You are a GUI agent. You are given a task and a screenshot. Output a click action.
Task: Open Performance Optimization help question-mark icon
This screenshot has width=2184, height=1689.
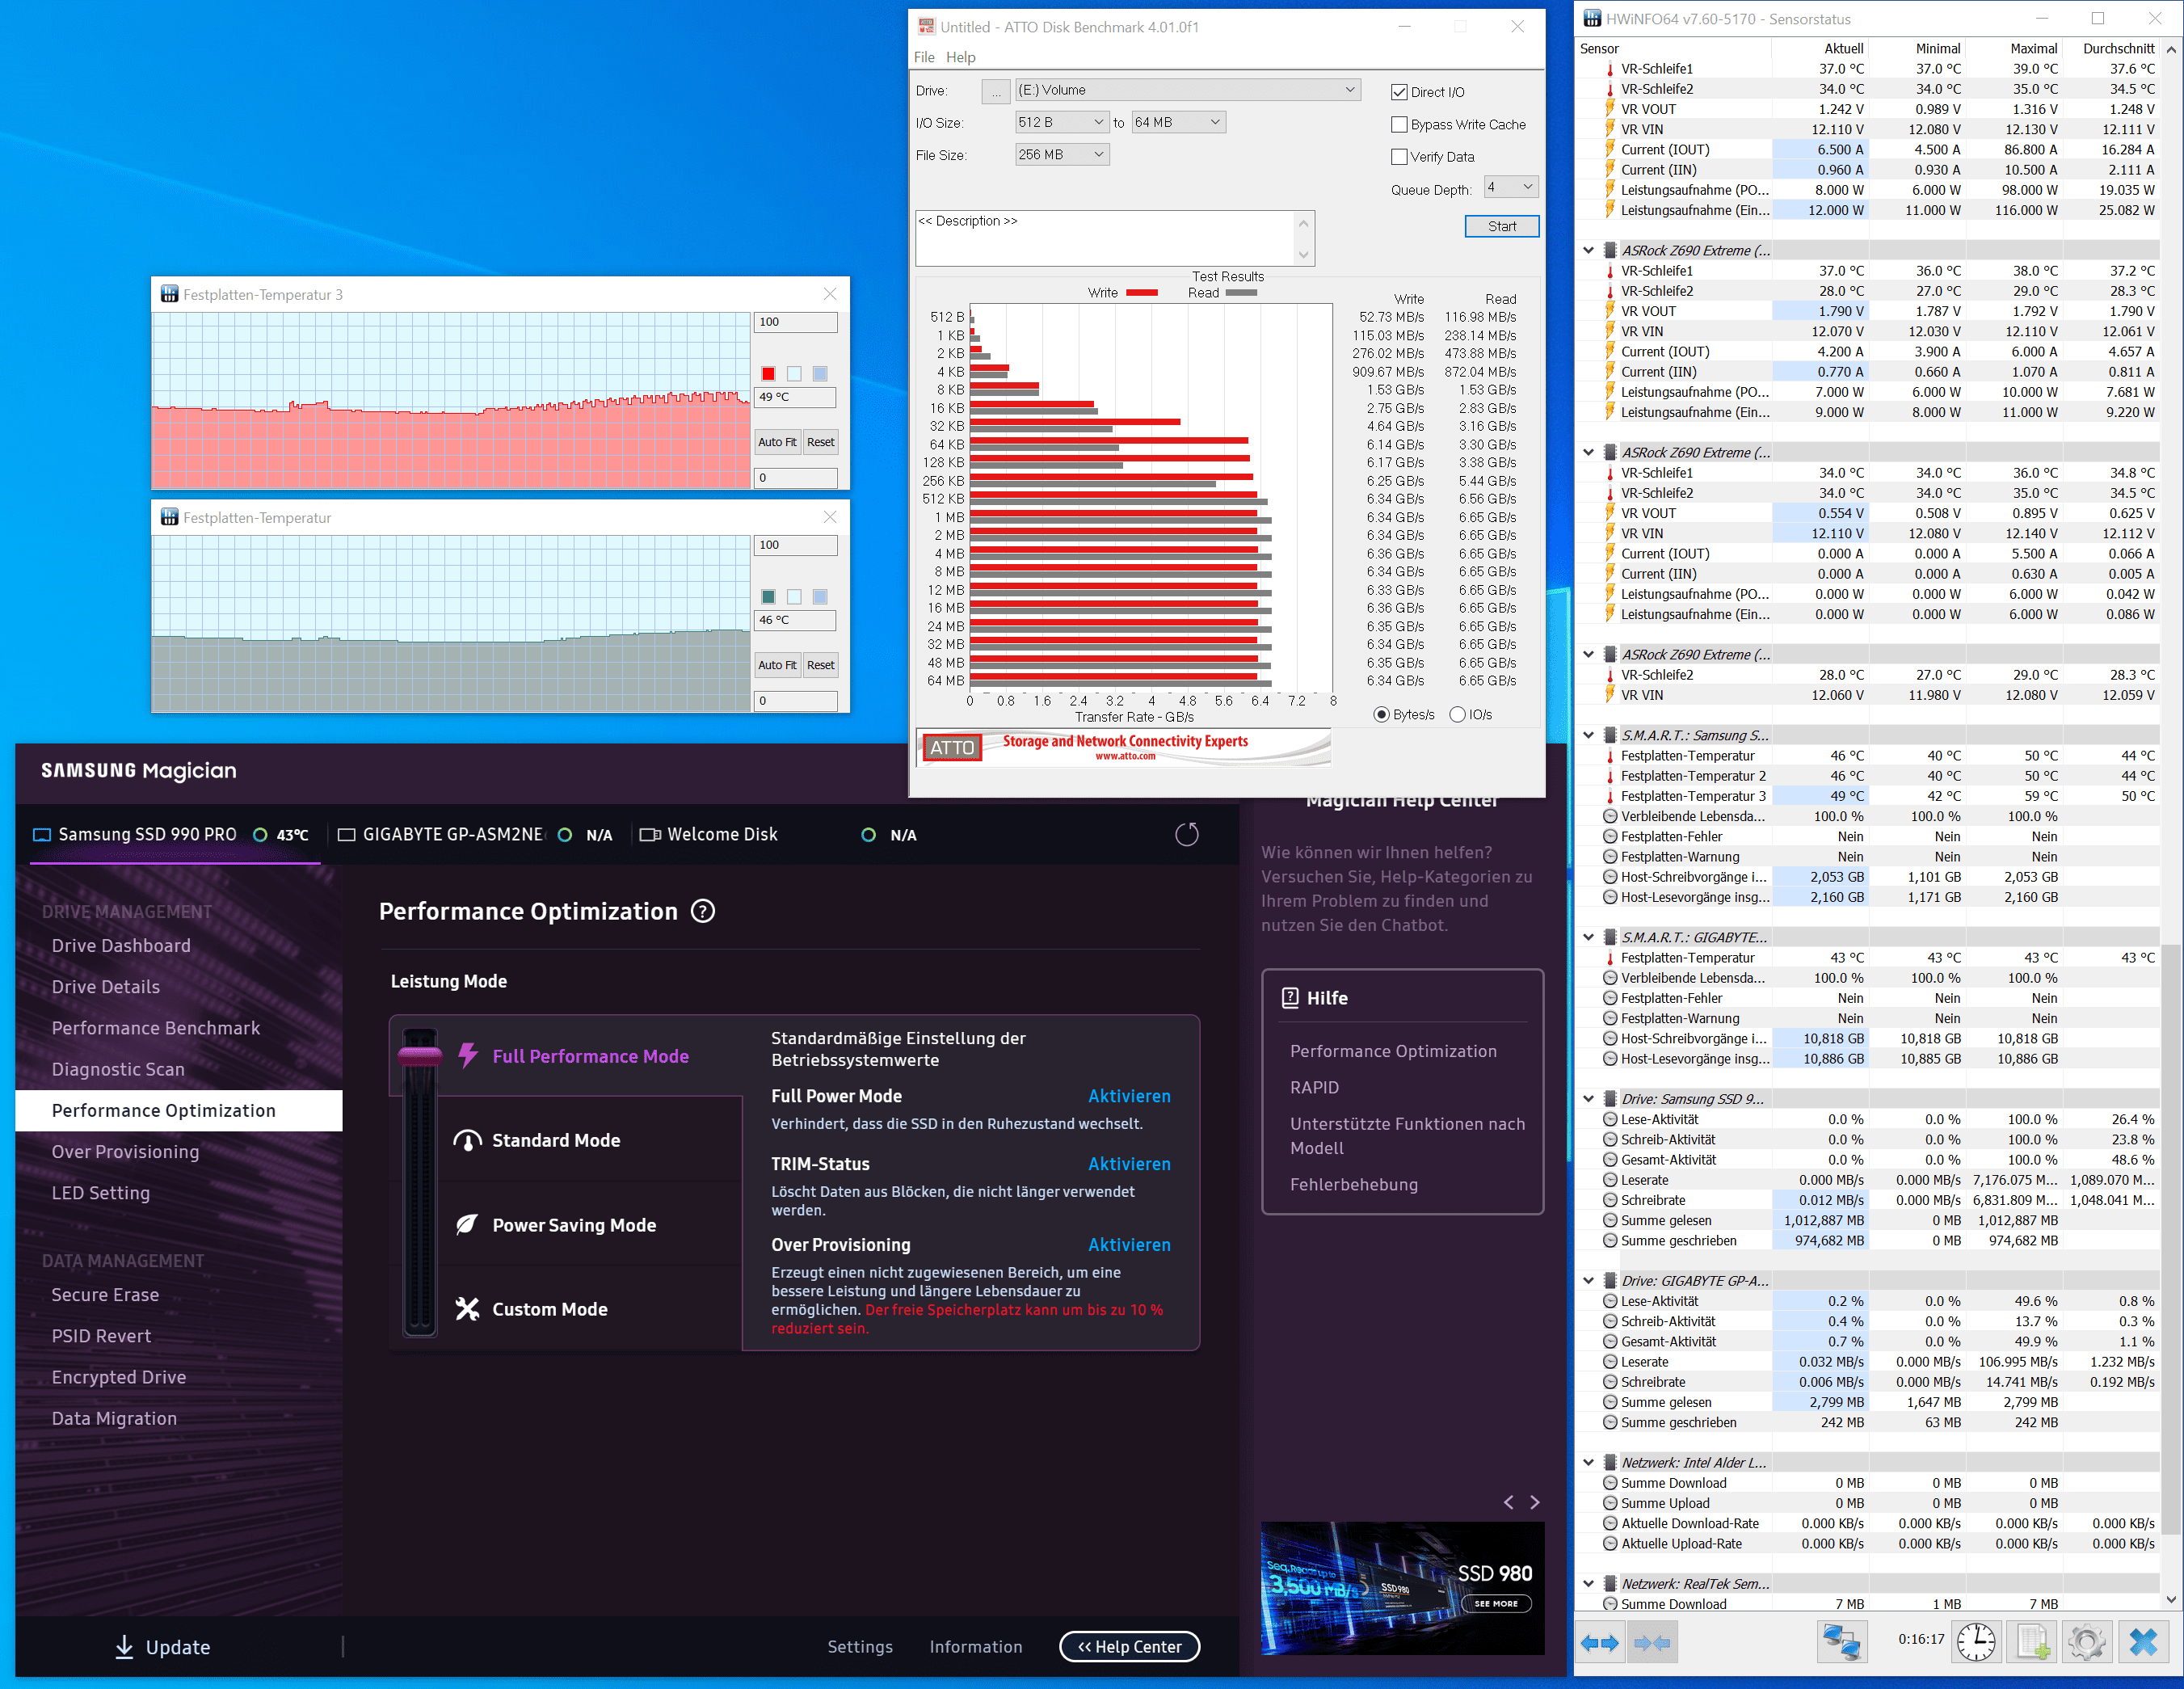[703, 911]
